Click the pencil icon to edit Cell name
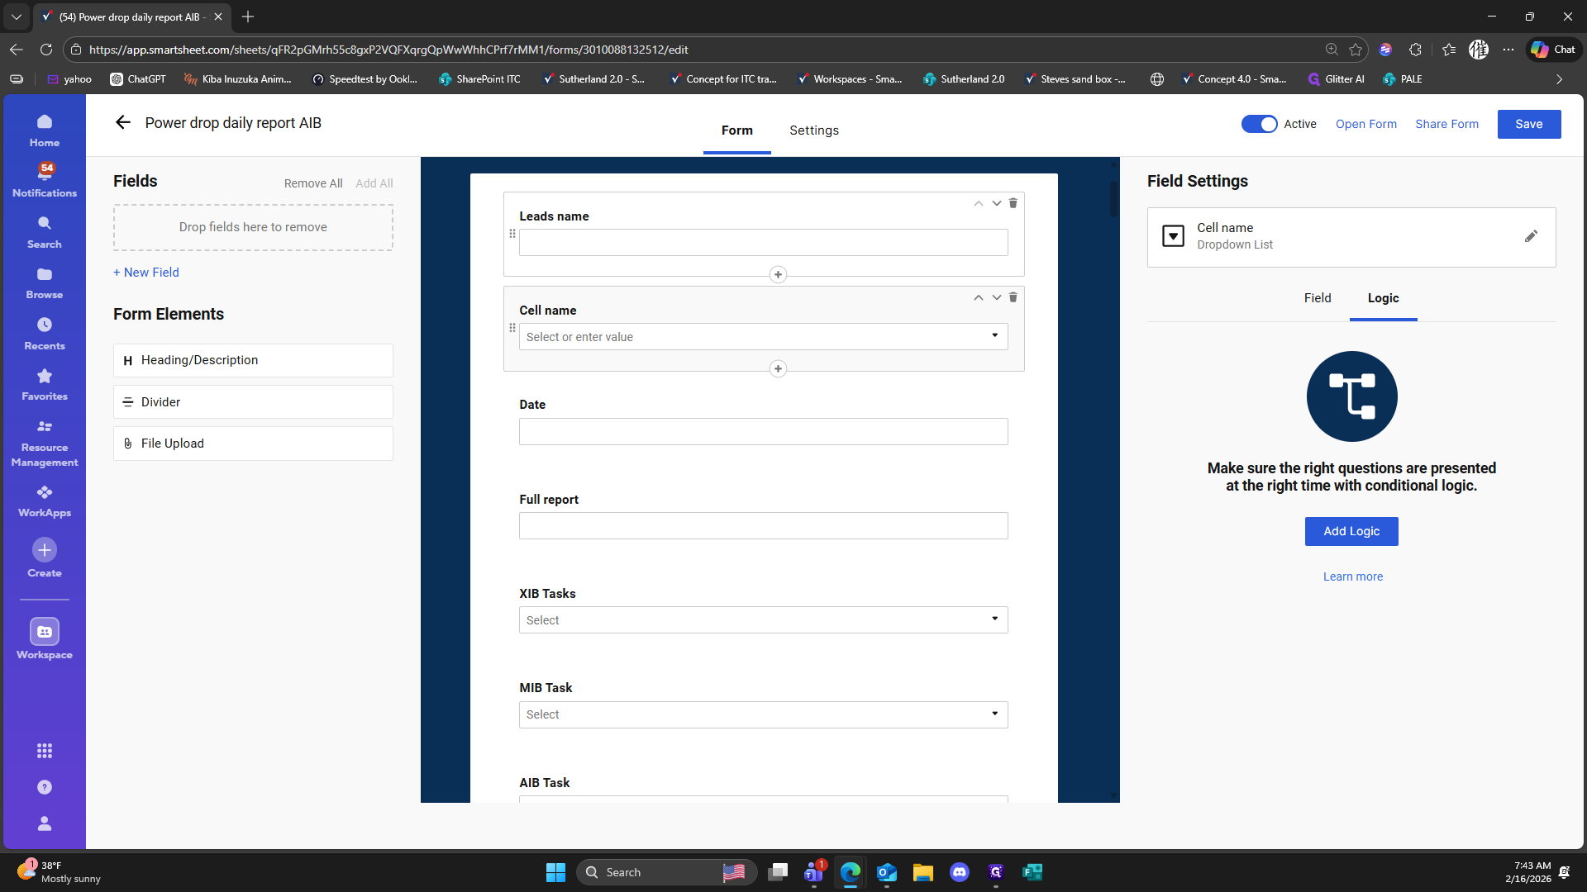Screen dimensions: 1587x892 pyautogui.click(x=1531, y=236)
